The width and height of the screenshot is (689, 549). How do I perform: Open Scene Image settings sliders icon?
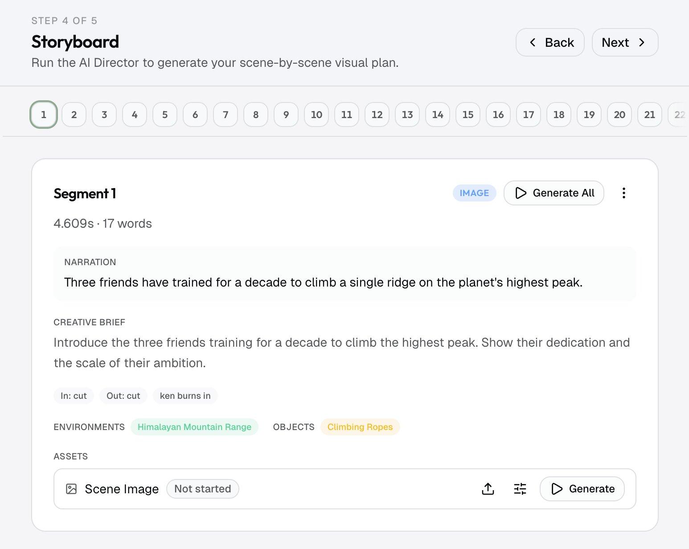click(x=520, y=489)
